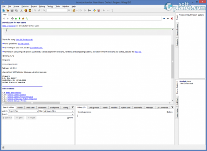
Task: Open the Debug menu
Action: tap(42, 7)
